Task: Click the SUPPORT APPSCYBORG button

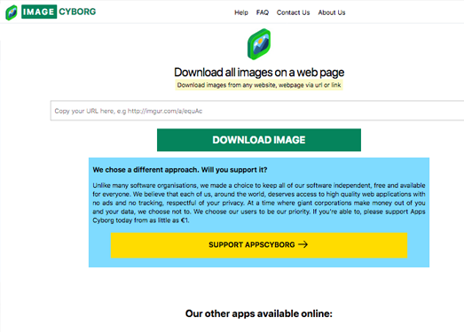Action: (259, 245)
